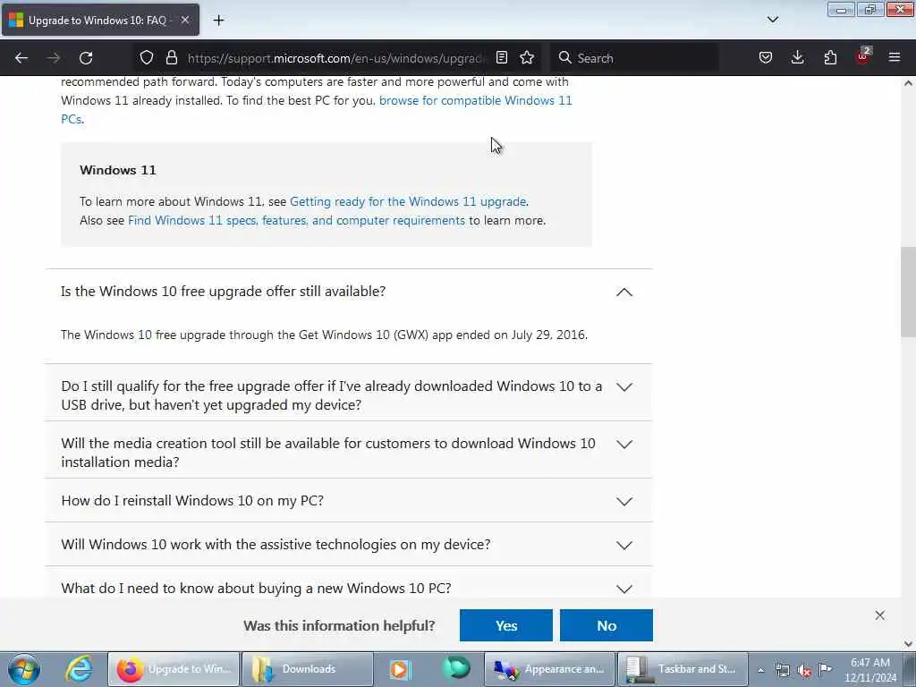This screenshot has width=916, height=687.
Task: Open the tracking protection shield icon
Action: 147,57
